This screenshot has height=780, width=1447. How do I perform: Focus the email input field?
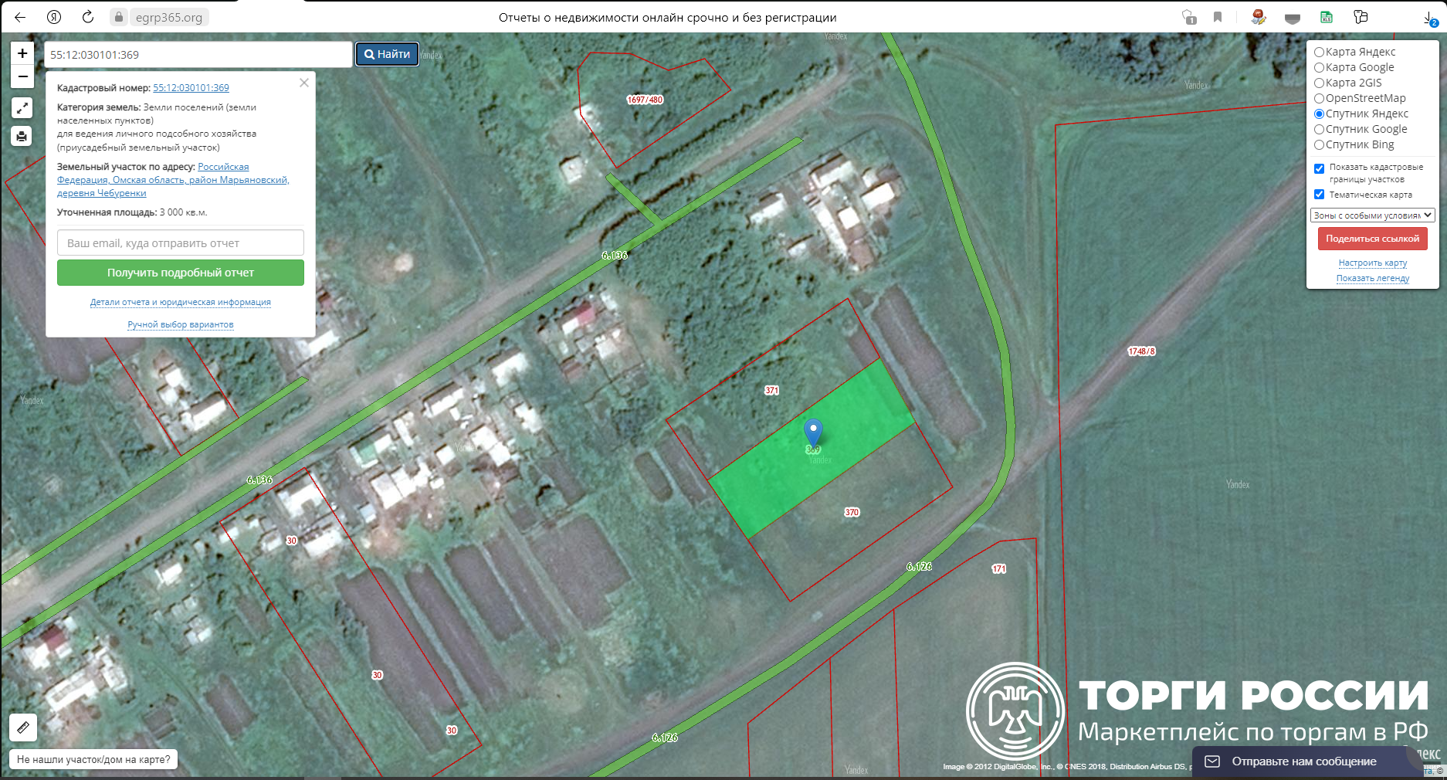pos(181,242)
